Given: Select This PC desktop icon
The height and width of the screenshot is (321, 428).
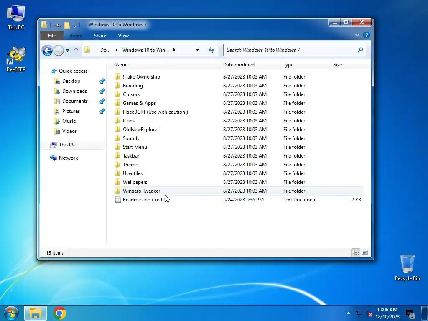Looking at the screenshot, I should point(16,17).
